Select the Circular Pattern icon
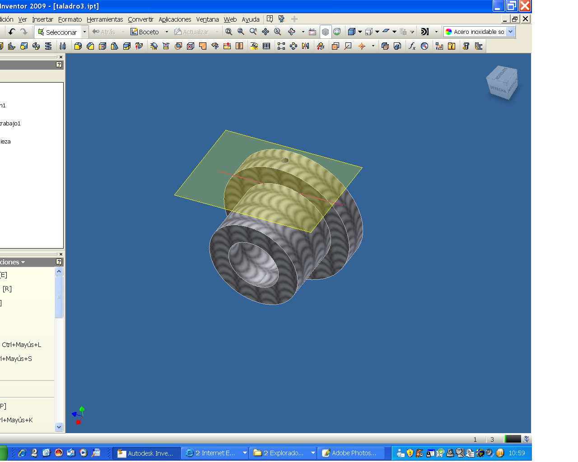Image resolution: width=578 pixels, height=462 pixels. click(294, 46)
